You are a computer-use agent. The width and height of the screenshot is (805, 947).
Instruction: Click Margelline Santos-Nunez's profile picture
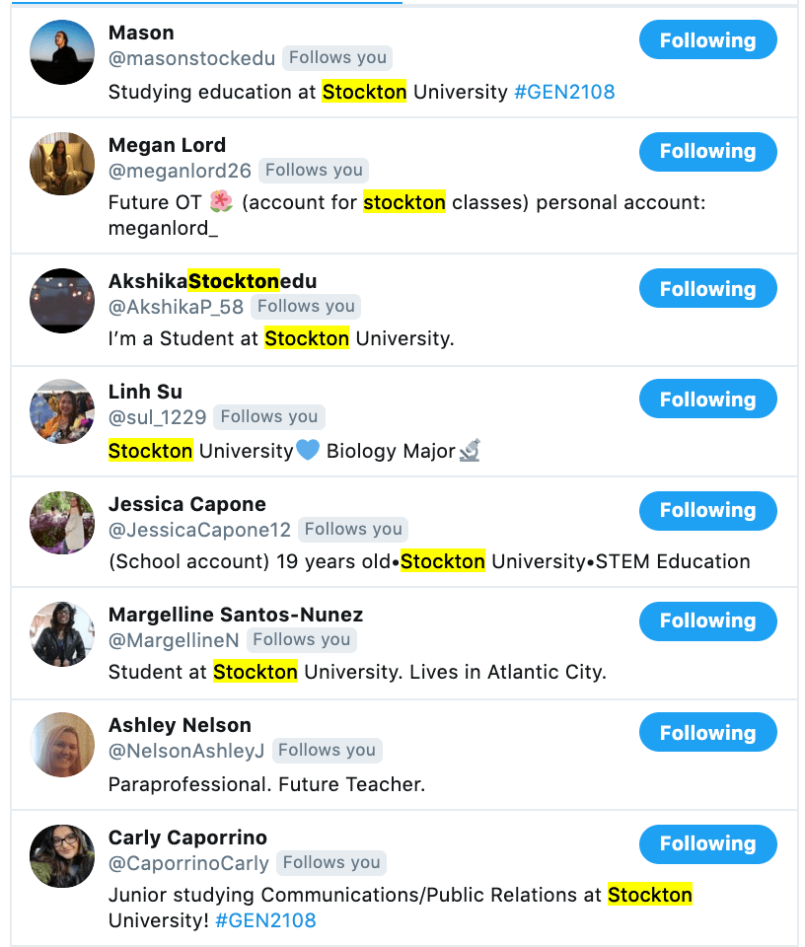tap(61, 633)
